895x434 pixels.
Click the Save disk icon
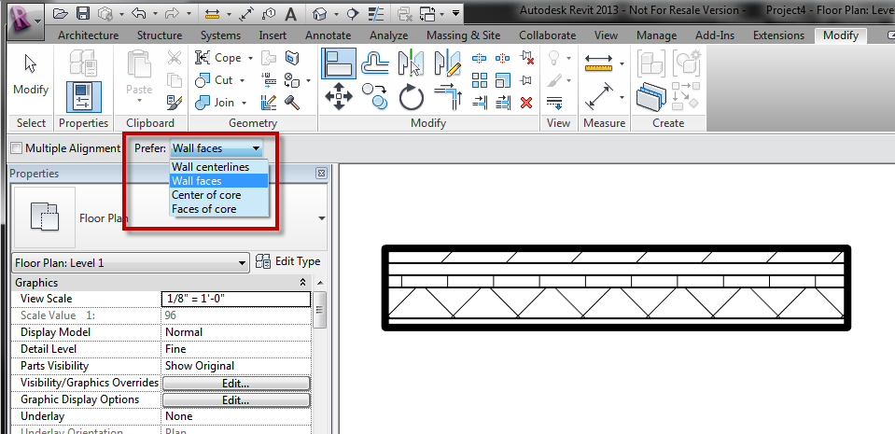coord(83,12)
